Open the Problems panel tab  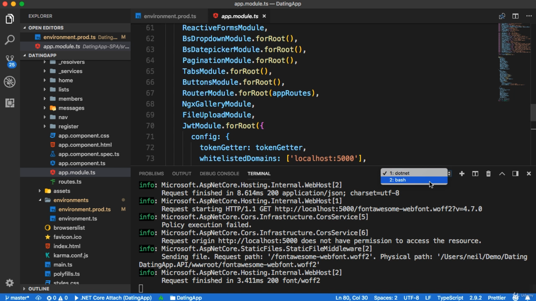[x=151, y=174]
